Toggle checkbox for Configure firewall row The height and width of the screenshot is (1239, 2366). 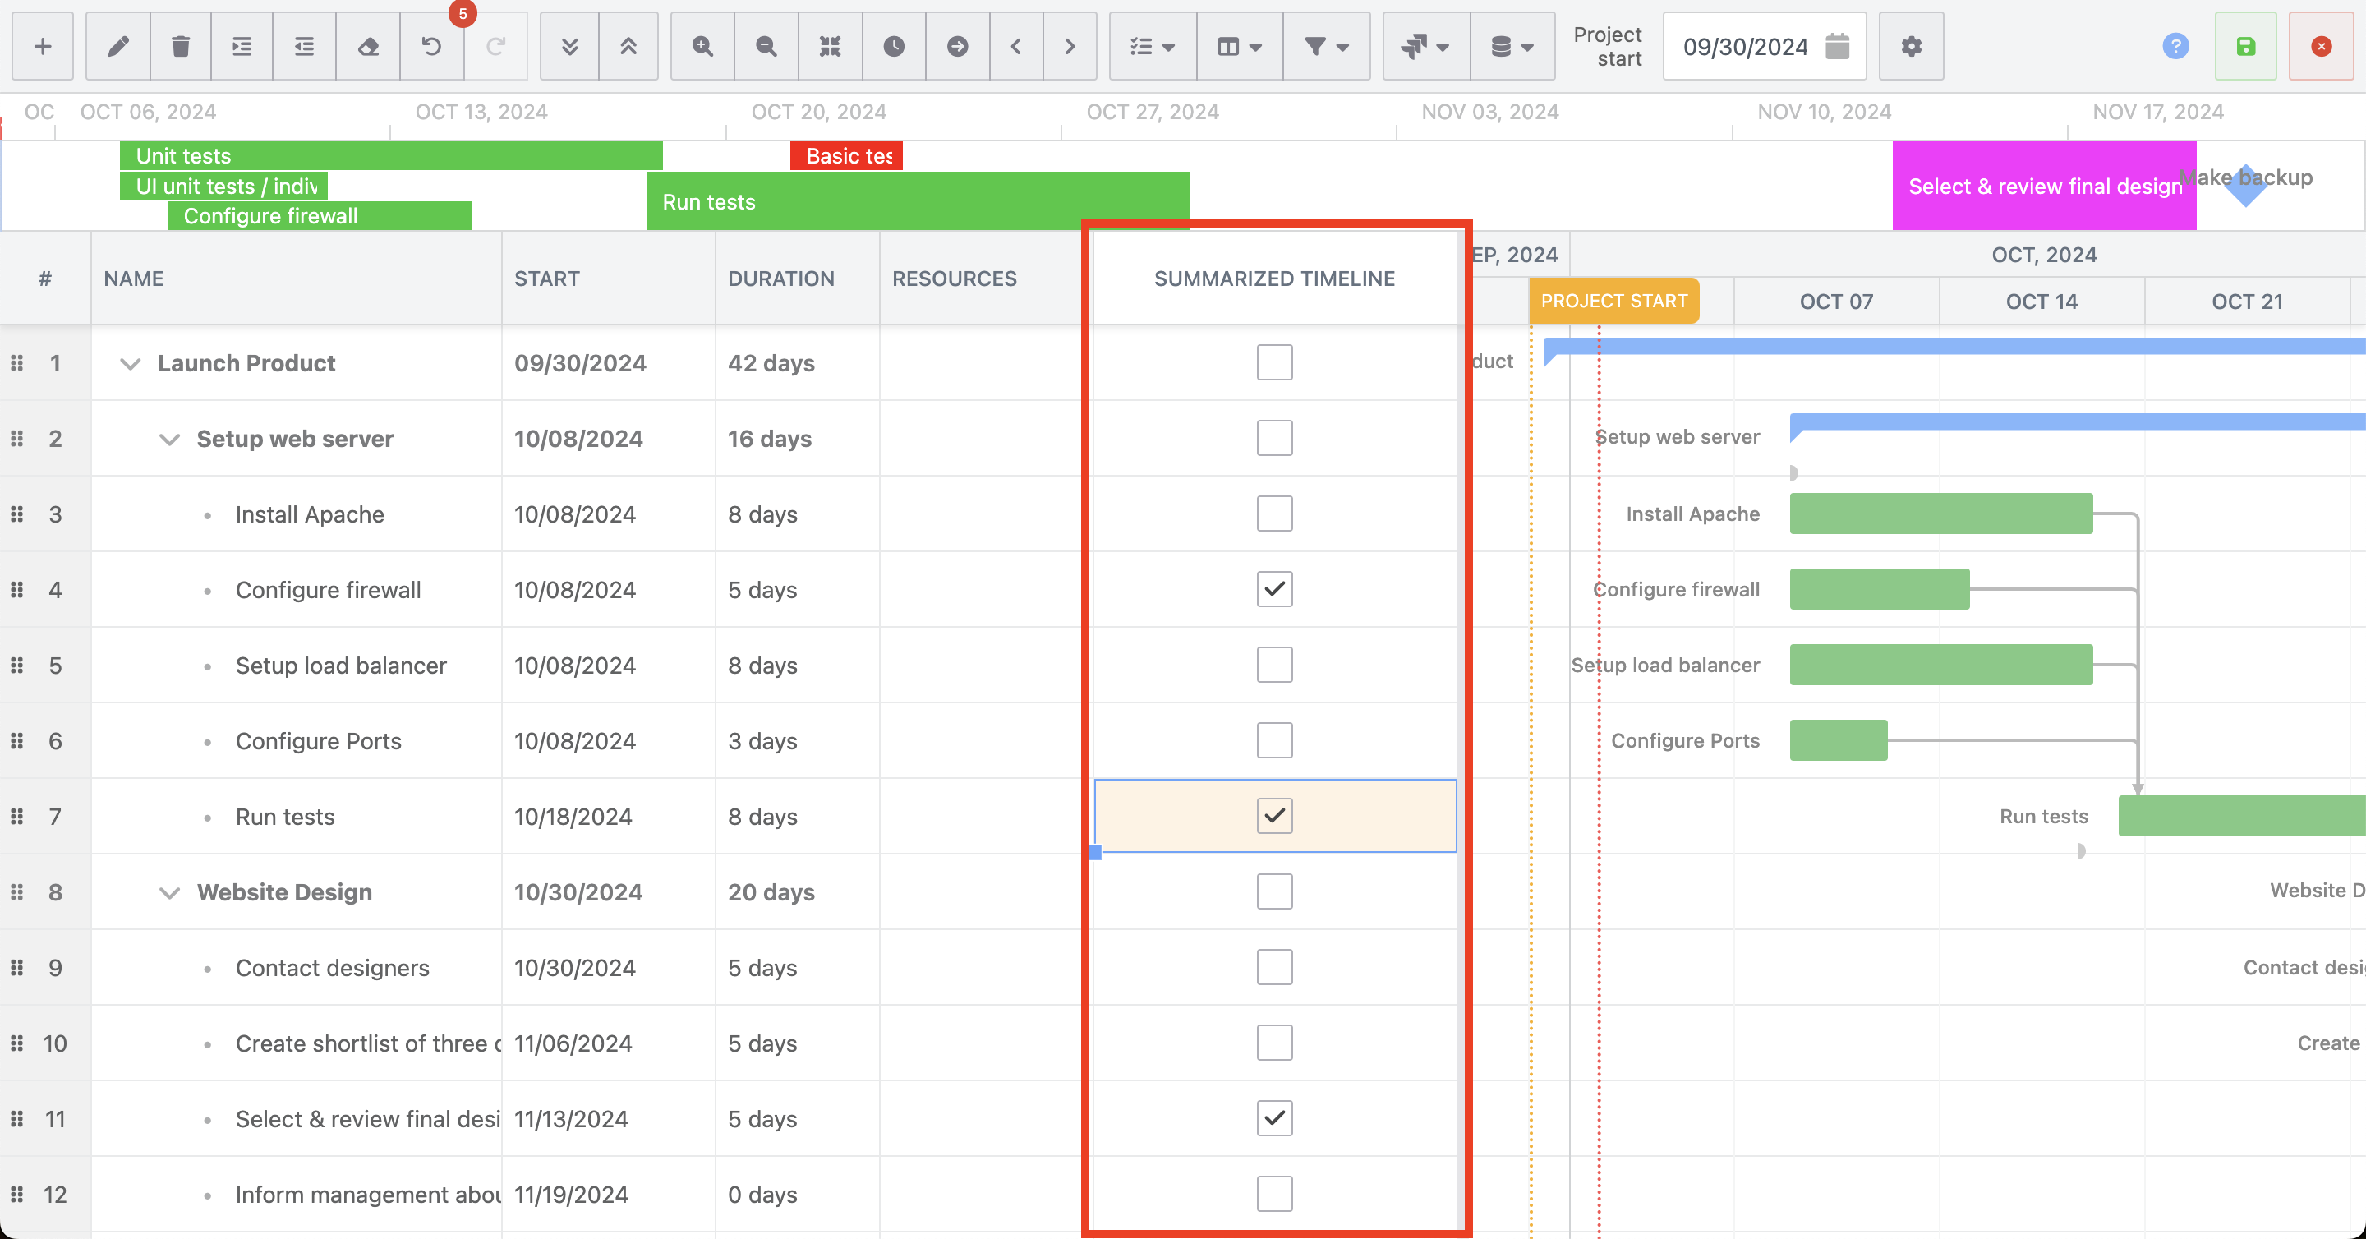[1273, 588]
